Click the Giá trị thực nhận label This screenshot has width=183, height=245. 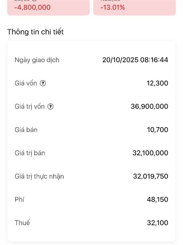39,176
